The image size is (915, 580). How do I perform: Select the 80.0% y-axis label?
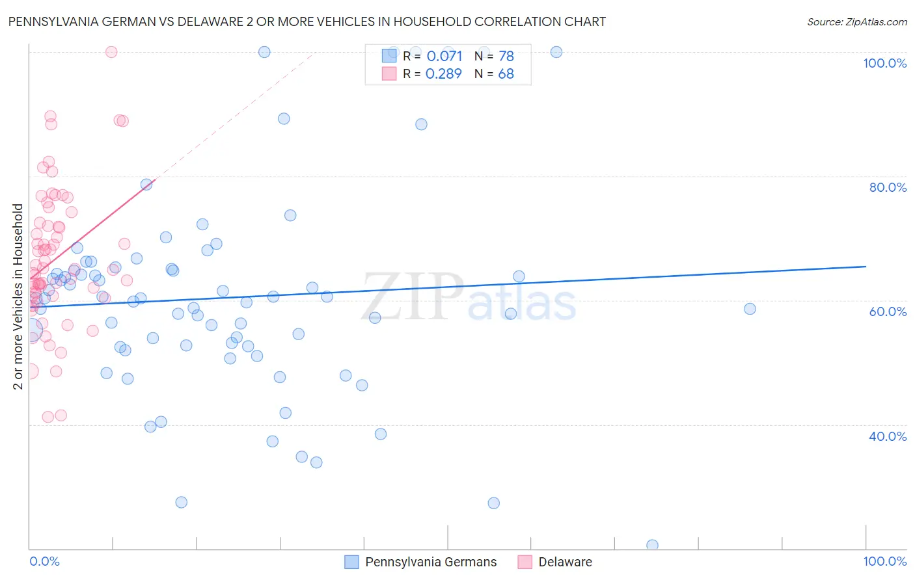click(x=888, y=187)
